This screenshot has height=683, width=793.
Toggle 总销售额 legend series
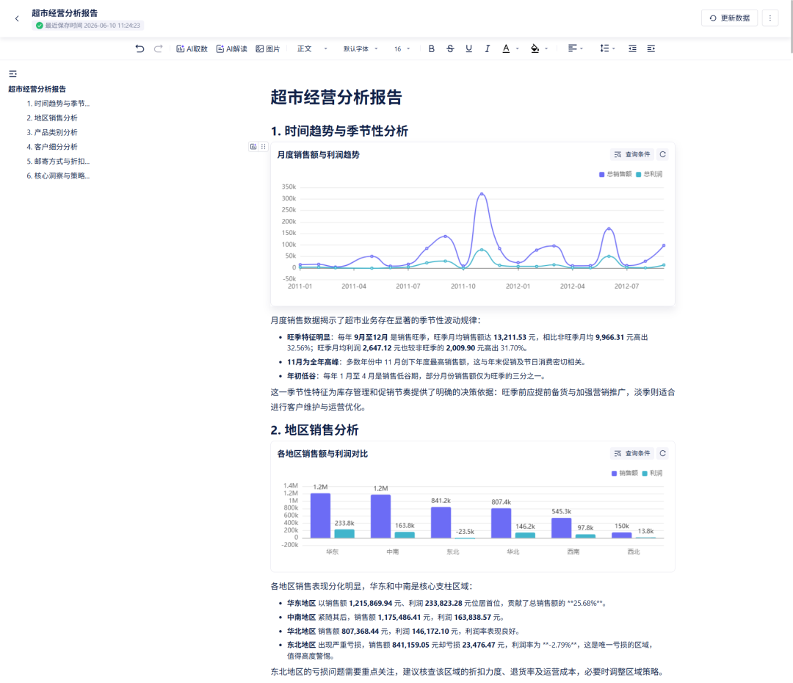coord(615,174)
